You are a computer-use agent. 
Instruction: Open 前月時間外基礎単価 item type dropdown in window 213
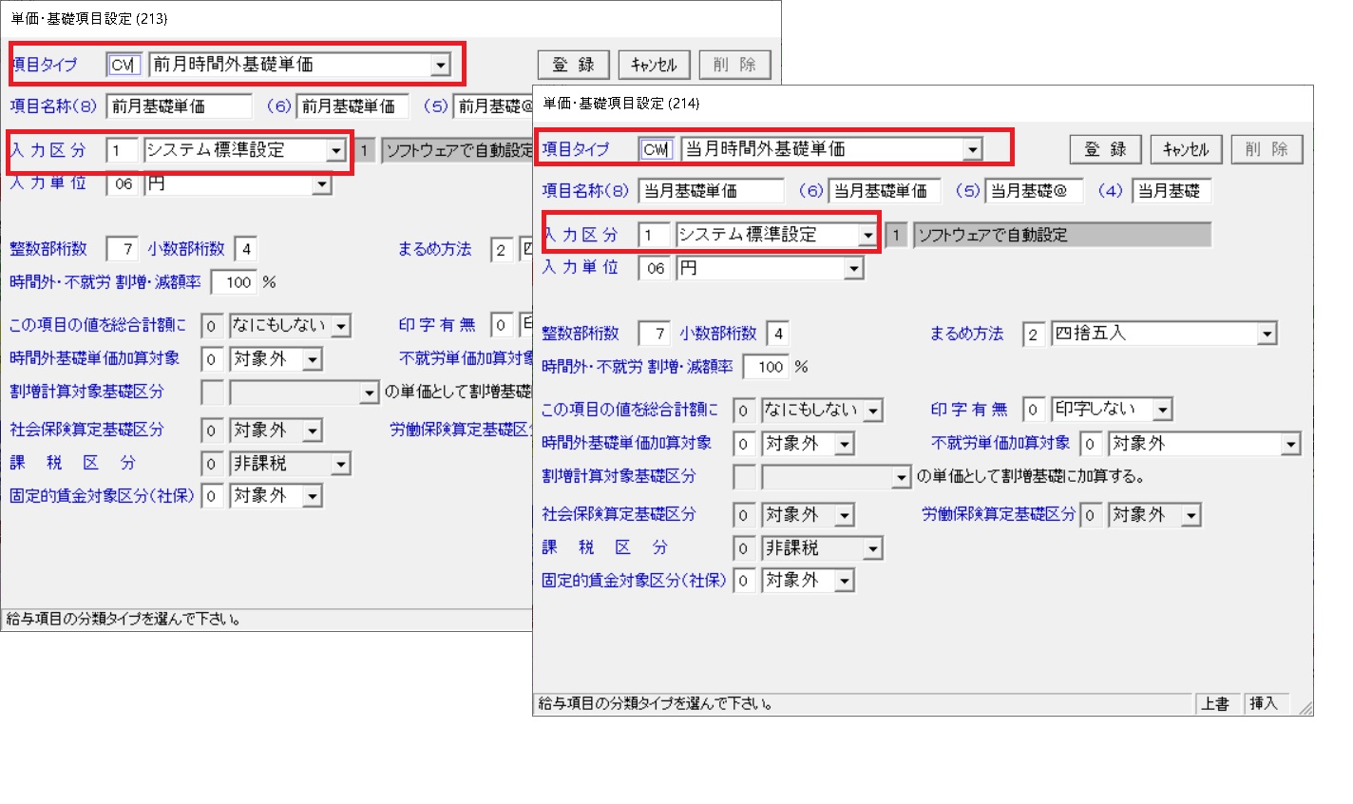click(x=440, y=66)
